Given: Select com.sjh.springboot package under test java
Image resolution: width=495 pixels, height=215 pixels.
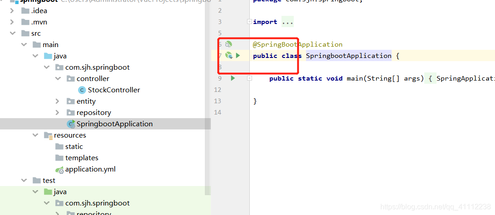Looking at the screenshot, I should coord(97,203).
